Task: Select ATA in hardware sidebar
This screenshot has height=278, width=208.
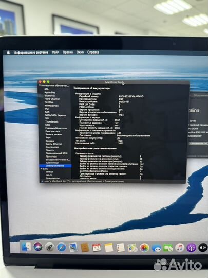Action: (46, 89)
